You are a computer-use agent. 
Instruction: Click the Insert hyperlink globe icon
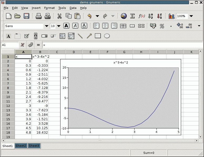pos(124,16)
